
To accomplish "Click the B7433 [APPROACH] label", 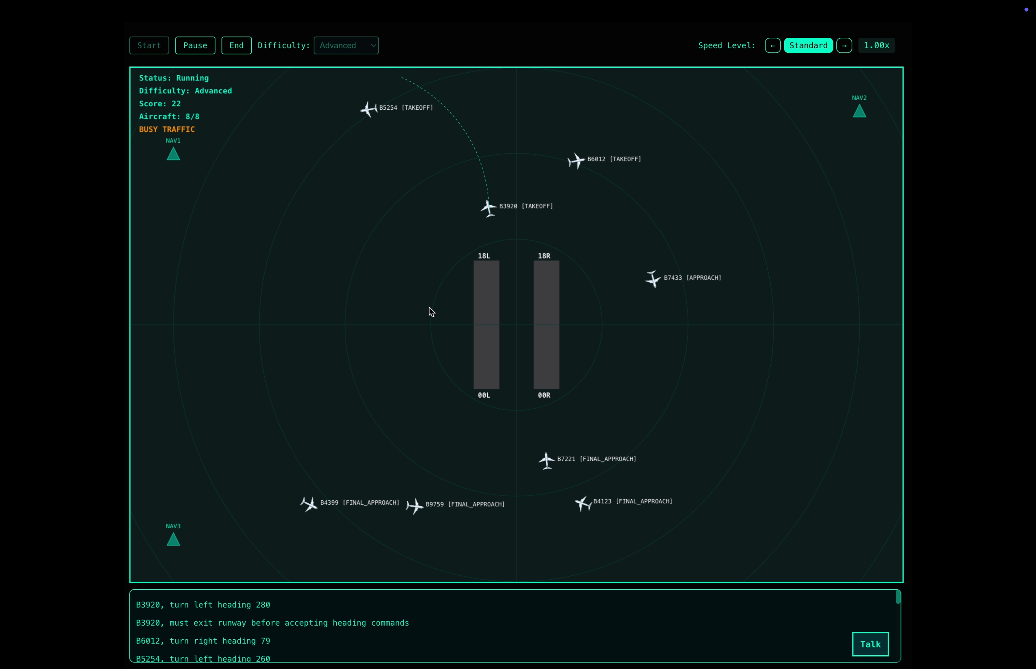I will point(692,278).
